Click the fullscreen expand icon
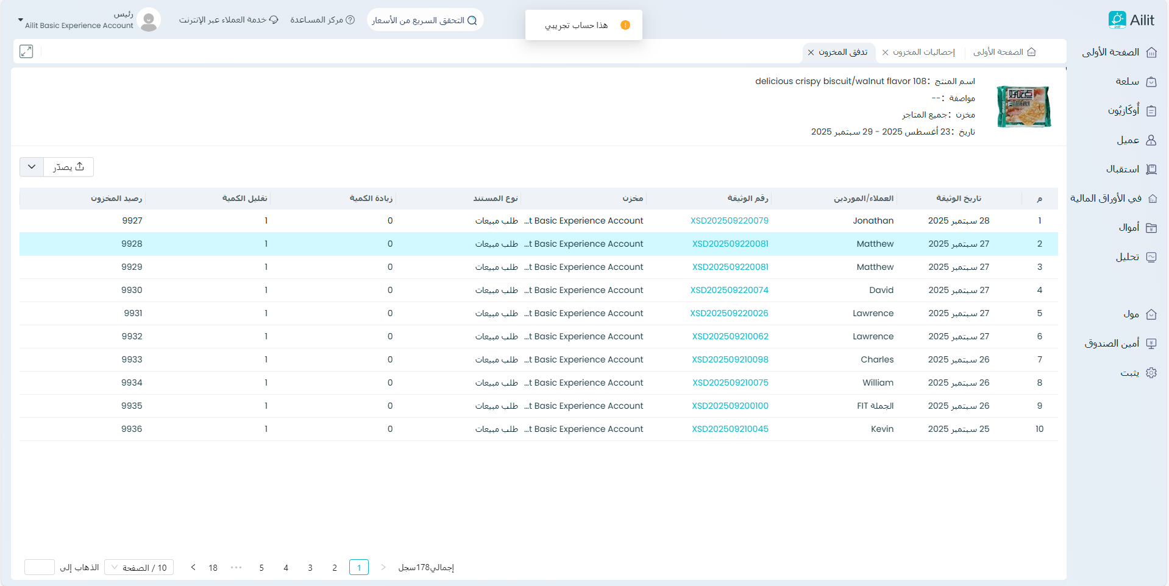 (26, 52)
